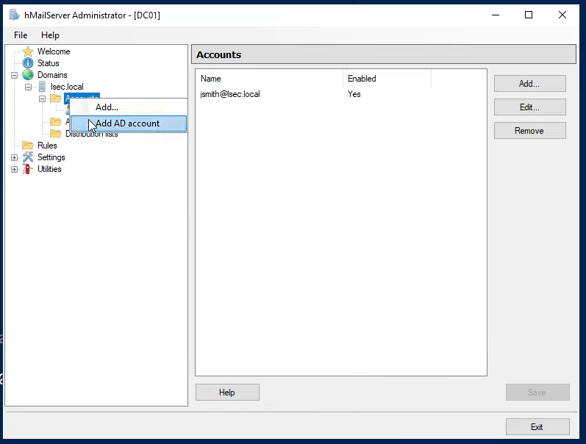This screenshot has width=586, height=444.
Task: Sort by the Enabled column header
Action: [387, 79]
